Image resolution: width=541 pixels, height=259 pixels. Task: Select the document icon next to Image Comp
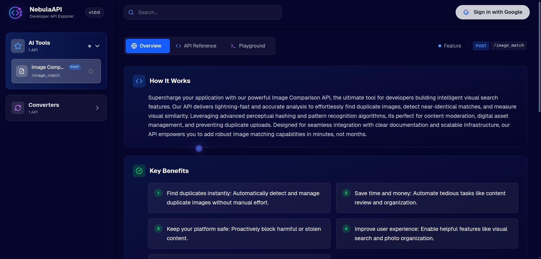click(22, 71)
